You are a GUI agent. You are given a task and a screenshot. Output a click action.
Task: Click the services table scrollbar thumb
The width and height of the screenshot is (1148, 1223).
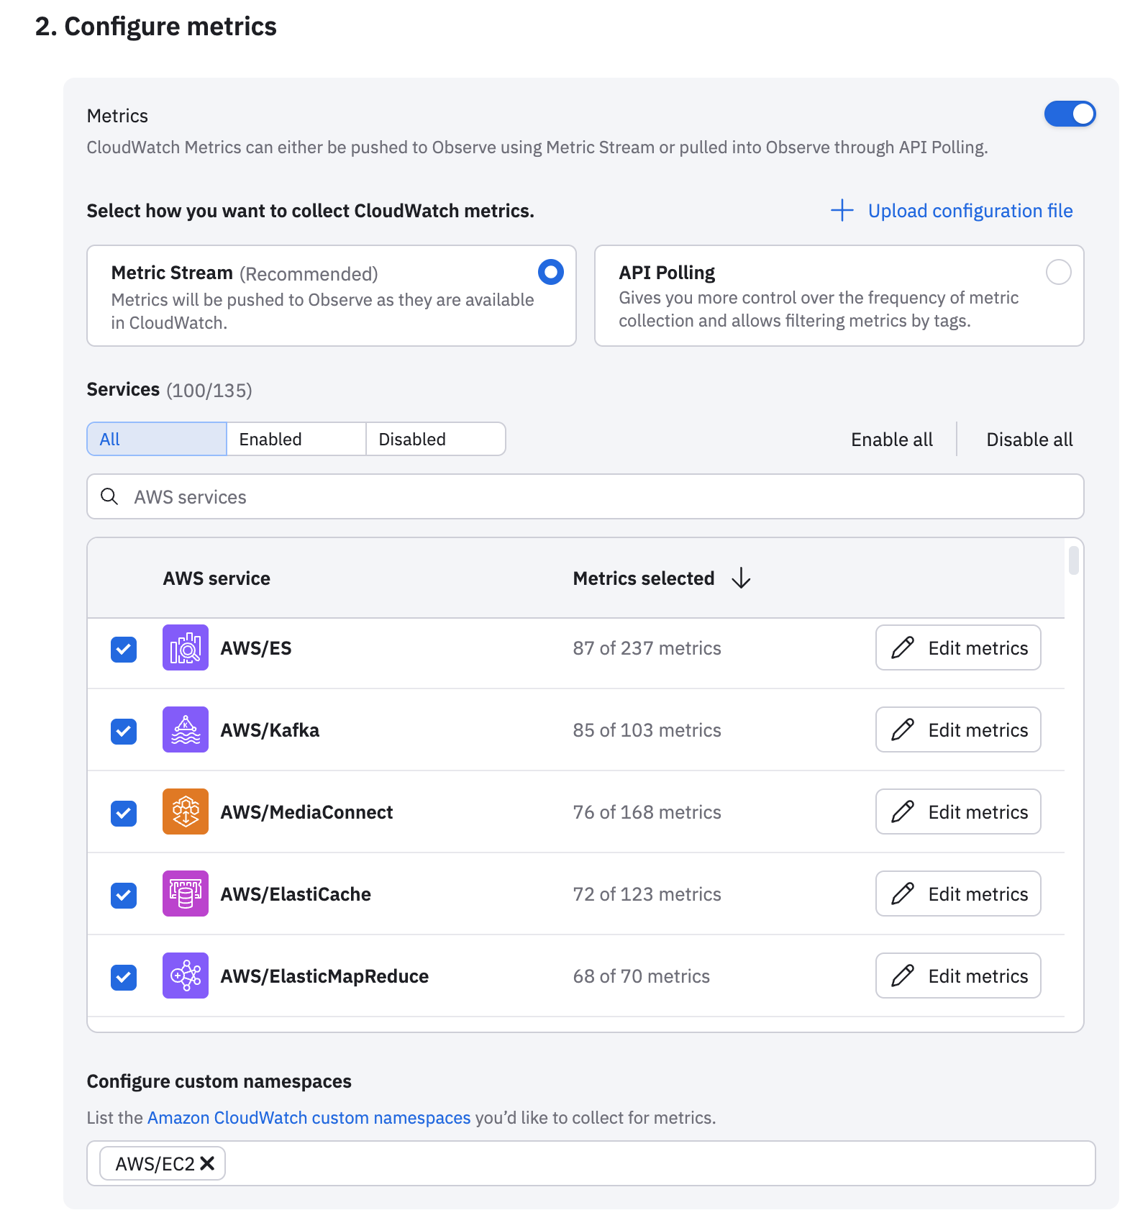pyautogui.click(x=1074, y=560)
